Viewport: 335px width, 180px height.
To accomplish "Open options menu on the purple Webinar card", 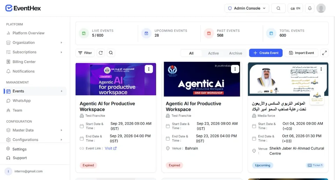I will 149,69.
